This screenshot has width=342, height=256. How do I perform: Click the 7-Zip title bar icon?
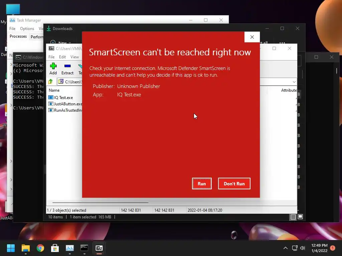[x=51, y=48]
